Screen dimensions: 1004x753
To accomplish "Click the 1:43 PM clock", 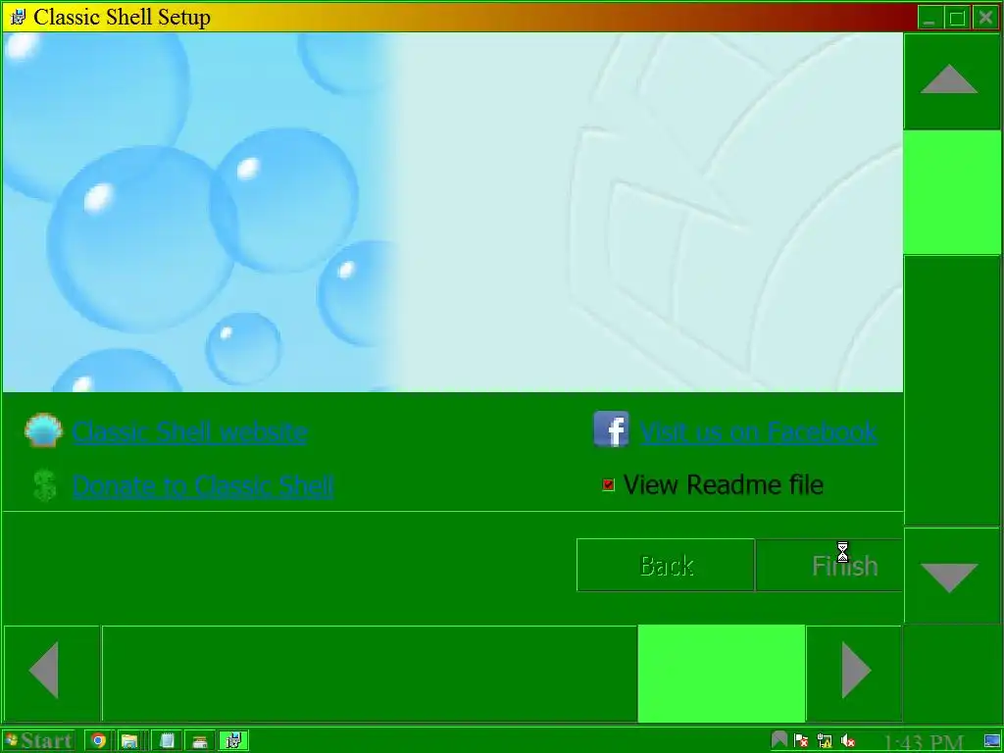I will click(923, 742).
